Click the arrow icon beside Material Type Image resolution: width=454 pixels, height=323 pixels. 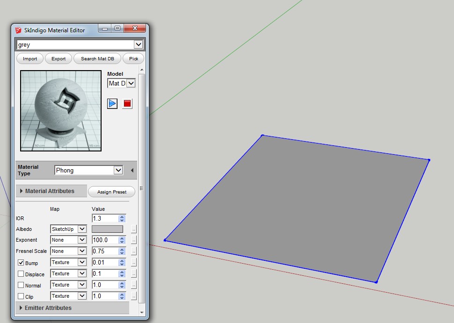click(132, 171)
